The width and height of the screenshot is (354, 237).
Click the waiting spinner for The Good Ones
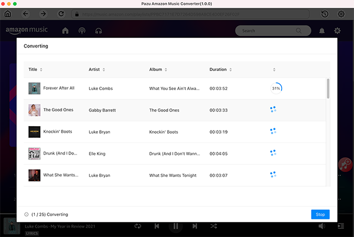273,109
